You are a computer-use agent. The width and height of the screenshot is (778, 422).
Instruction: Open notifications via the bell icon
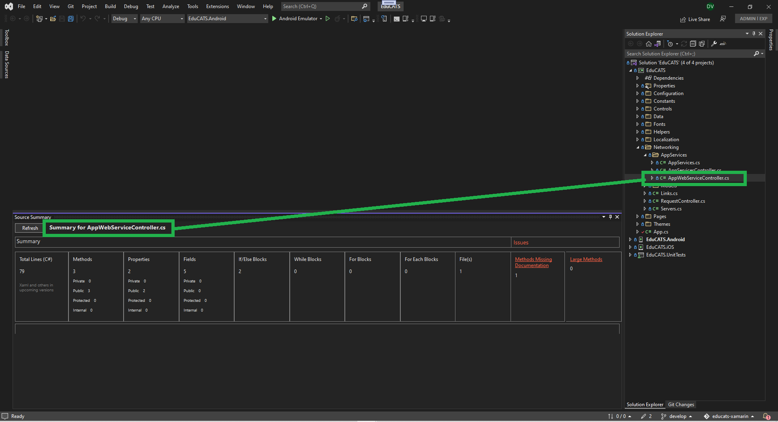(x=767, y=416)
